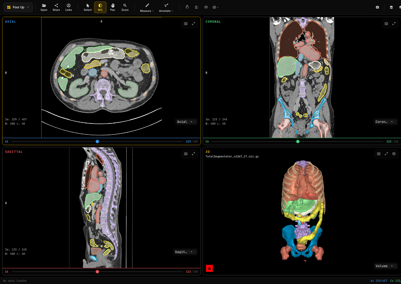
Task: Click the SA slice slider handle
Action: coord(97,272)
